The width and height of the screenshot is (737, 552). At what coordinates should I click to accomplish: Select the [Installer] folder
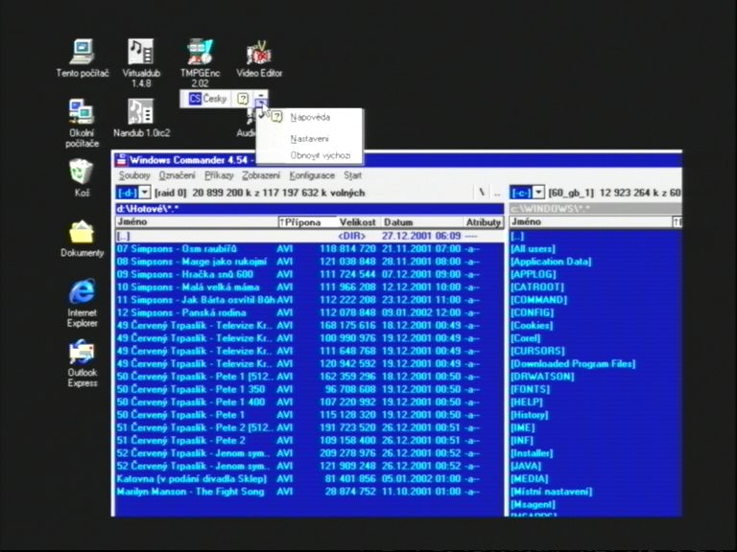click(x=532, y=453)
